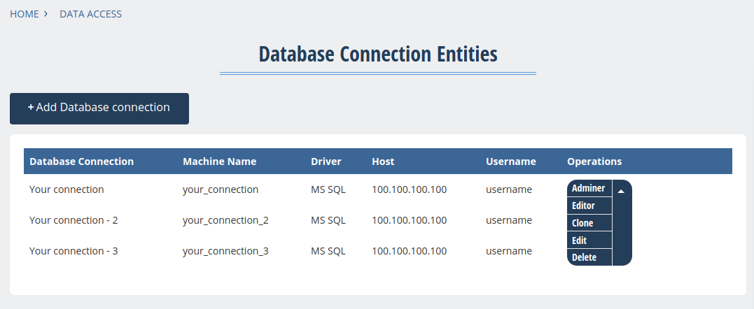Select the "Your connection - 2" row name
Screen dimensions: 754x309
click(74, 220)
